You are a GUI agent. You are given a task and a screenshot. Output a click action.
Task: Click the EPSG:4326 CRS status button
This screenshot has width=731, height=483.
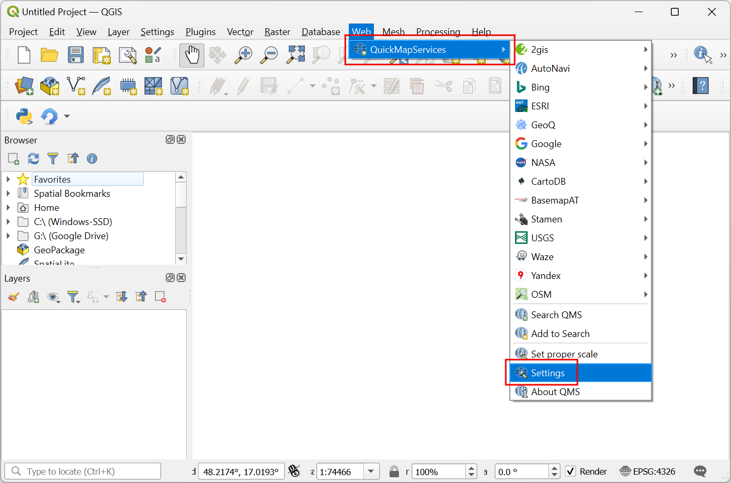click(x=647, y=471)
